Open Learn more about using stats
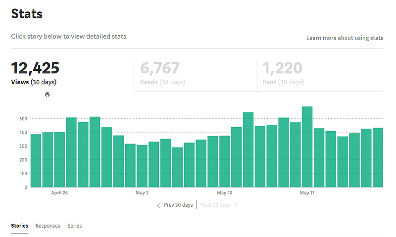Image resolution: width=396 pixels, height=237 pixels. click(x=345, y=38)
